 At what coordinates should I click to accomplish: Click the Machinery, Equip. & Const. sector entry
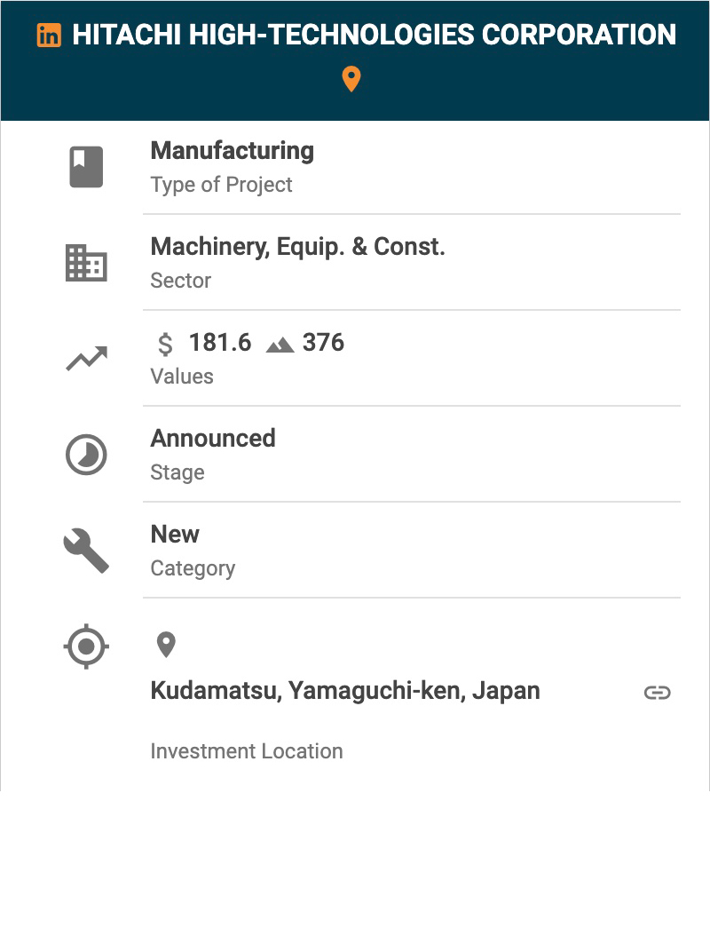298,247
